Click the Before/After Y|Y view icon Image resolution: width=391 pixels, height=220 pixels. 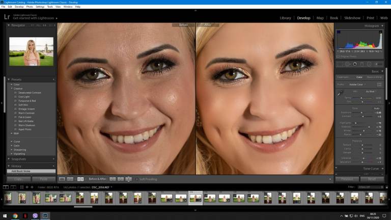point(80,179)
